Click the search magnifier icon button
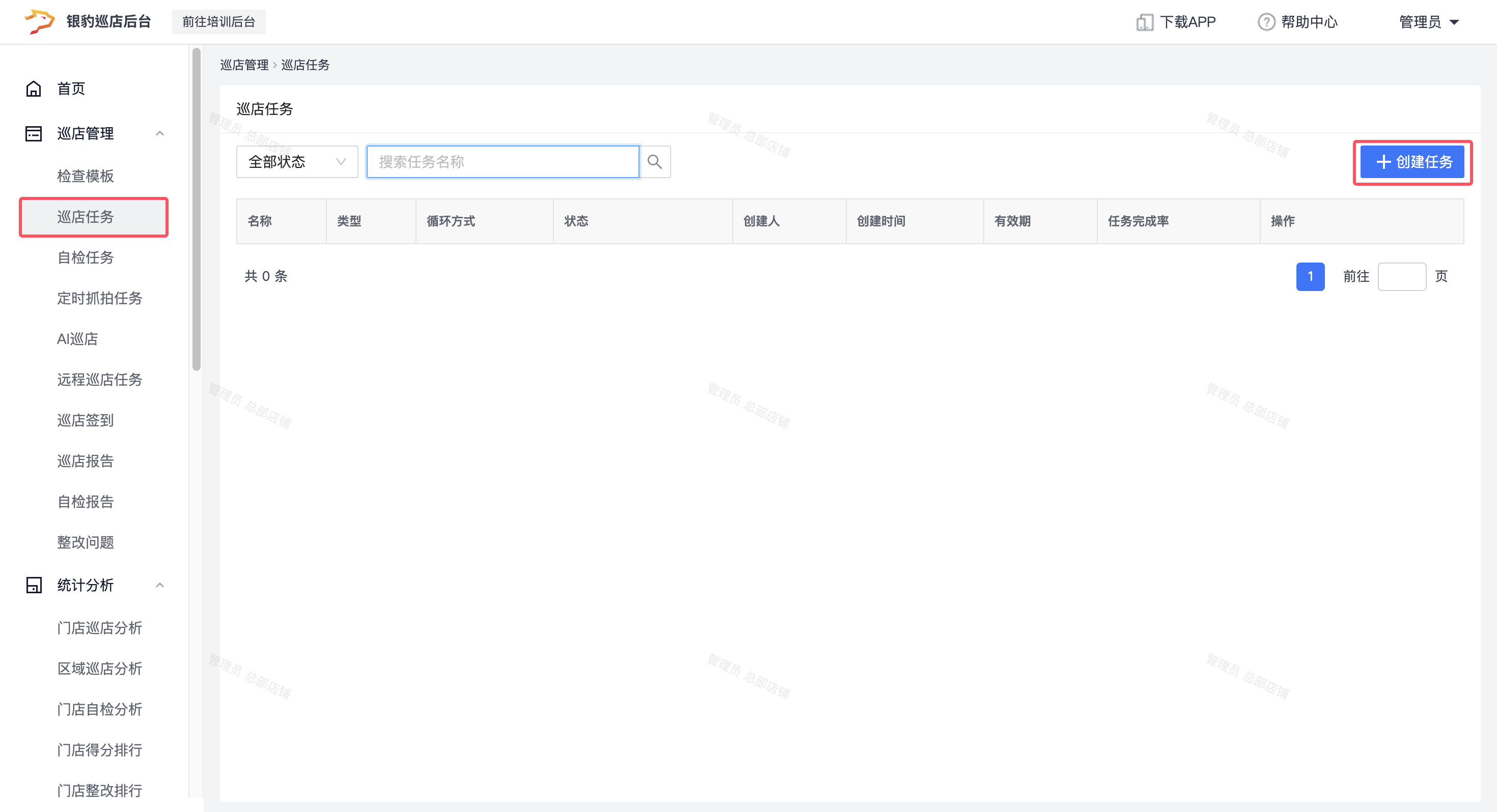Screen dimensions: 1497x812 (654, 161)
